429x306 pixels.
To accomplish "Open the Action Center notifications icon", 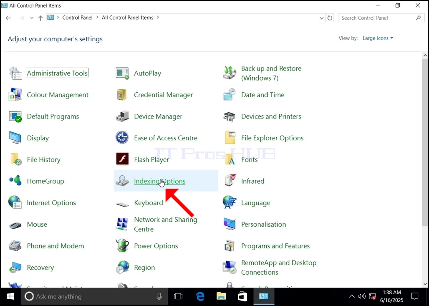I will pos(415,296).
